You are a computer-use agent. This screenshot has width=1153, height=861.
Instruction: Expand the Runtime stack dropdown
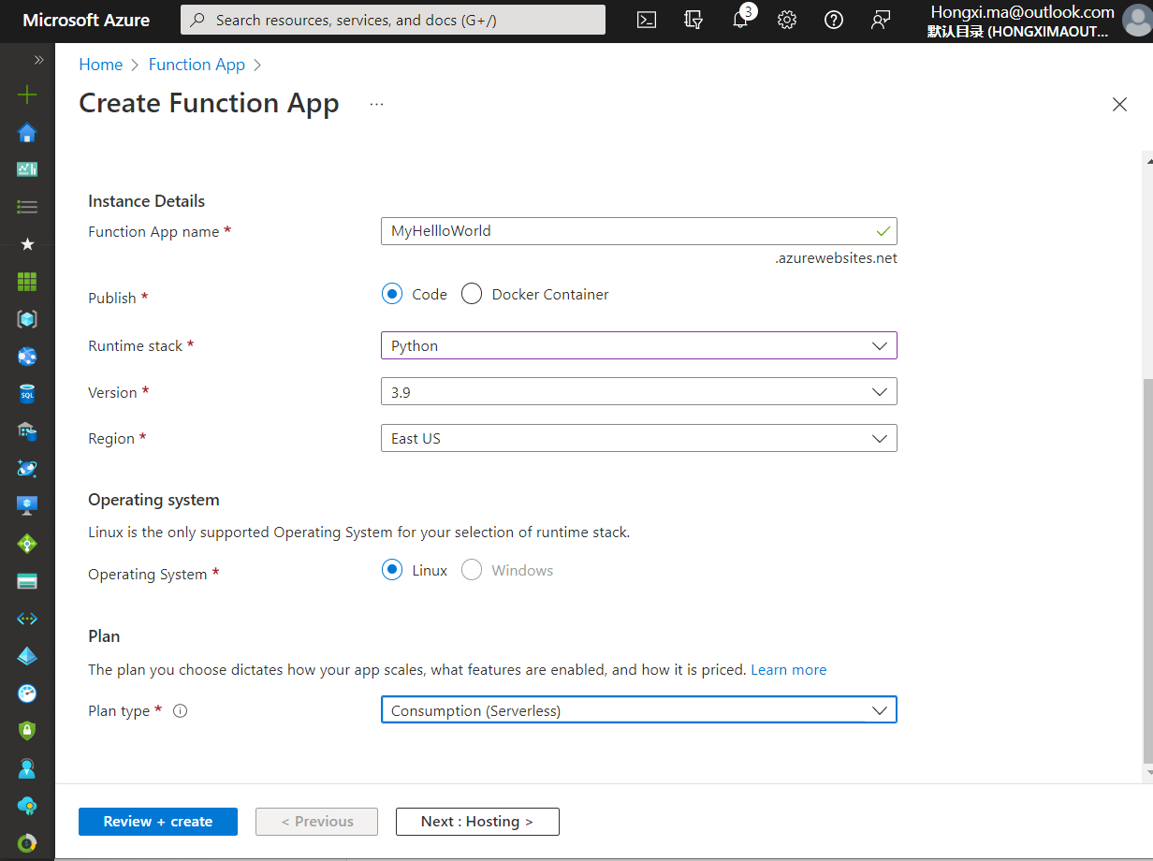click(638, 345)
